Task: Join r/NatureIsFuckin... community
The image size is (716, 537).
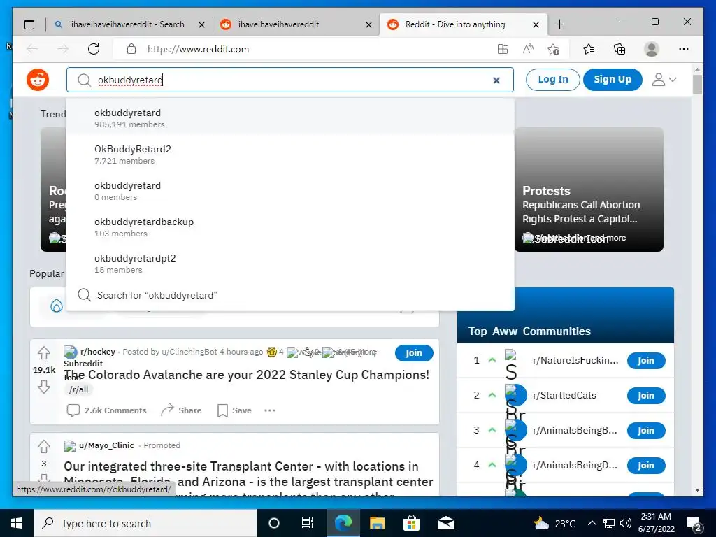Action: pyautogui.click(x=645, y=361)
